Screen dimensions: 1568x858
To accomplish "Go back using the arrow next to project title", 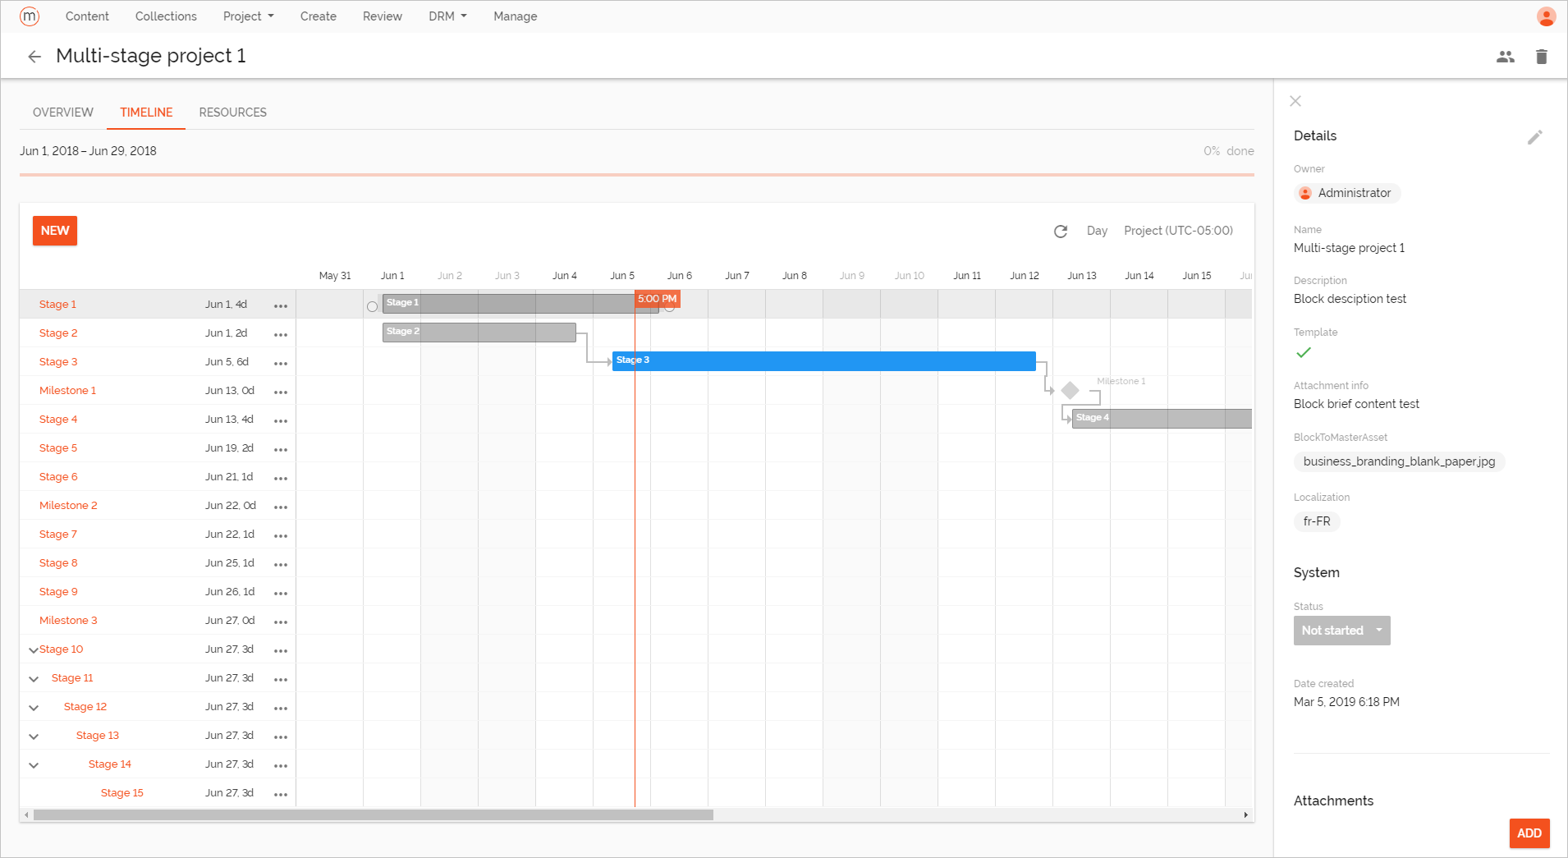I will click(34, 56).
